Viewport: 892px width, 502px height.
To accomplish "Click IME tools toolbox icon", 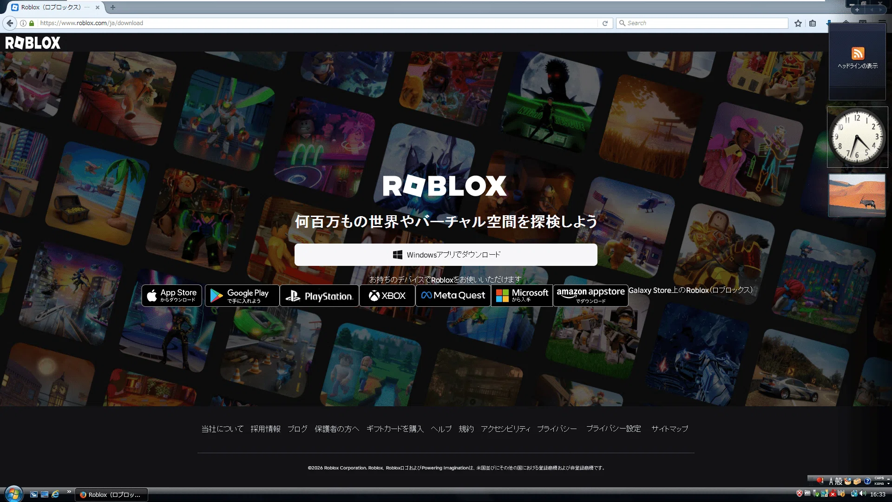I will [x=857, y=481].
